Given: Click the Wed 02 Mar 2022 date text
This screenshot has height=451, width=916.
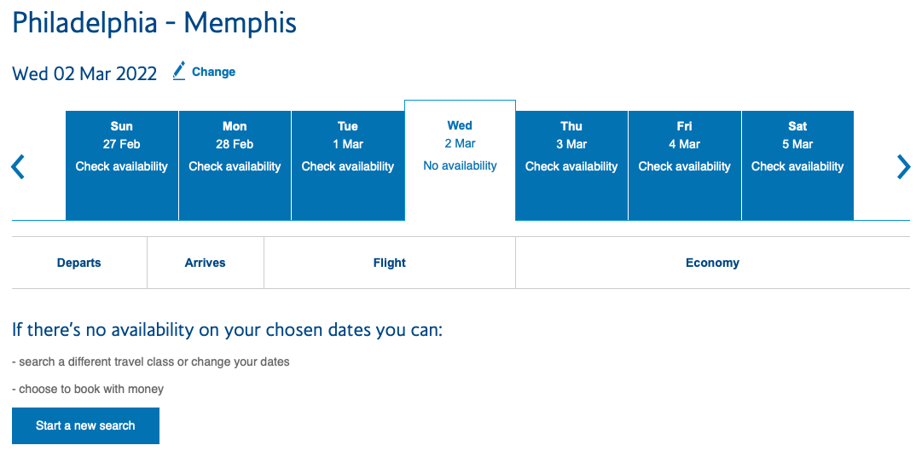Looking at the screenshot, I should point(84,73).
